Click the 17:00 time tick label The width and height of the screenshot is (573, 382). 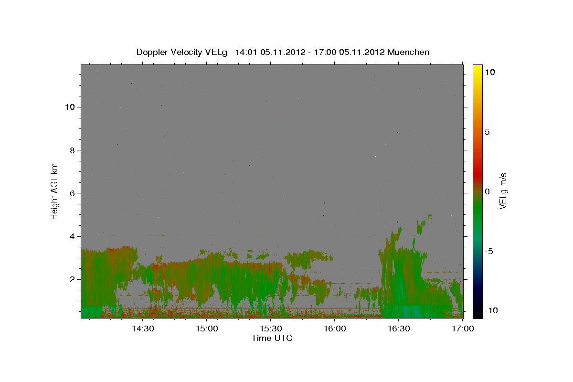coord(462,329)
